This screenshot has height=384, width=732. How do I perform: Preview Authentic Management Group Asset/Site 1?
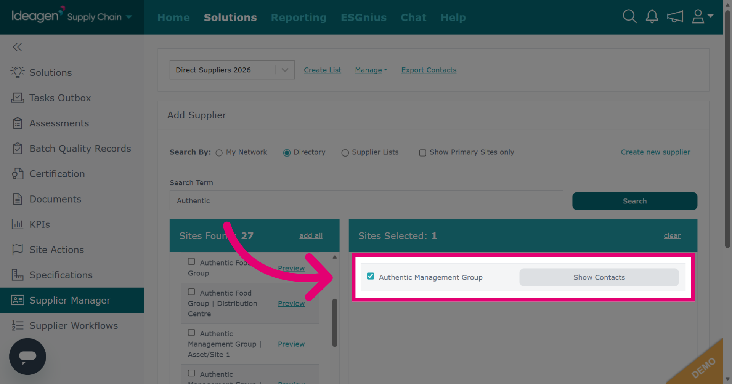[x=291, y=344]
